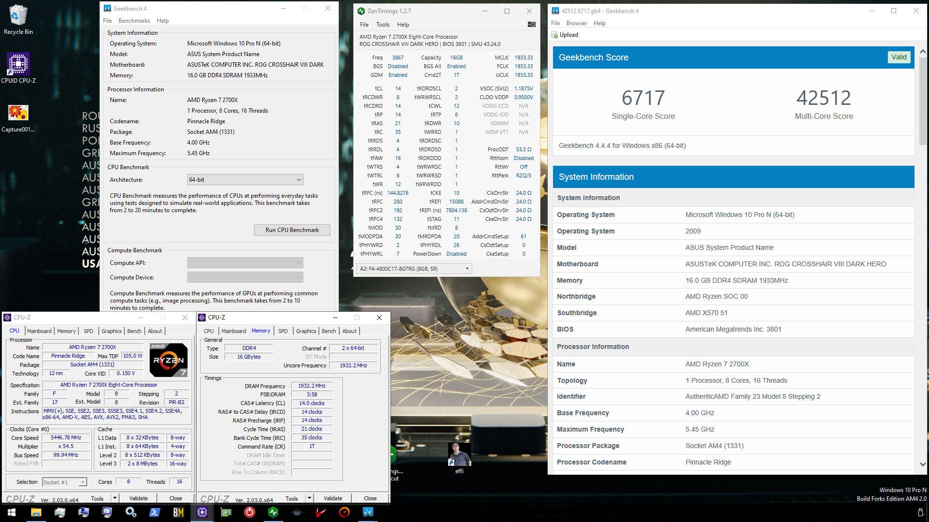Open the Selection Socket #1 dropdown
Screen dimensions: 929x522
pyautogui.click(x=64, y=482)
